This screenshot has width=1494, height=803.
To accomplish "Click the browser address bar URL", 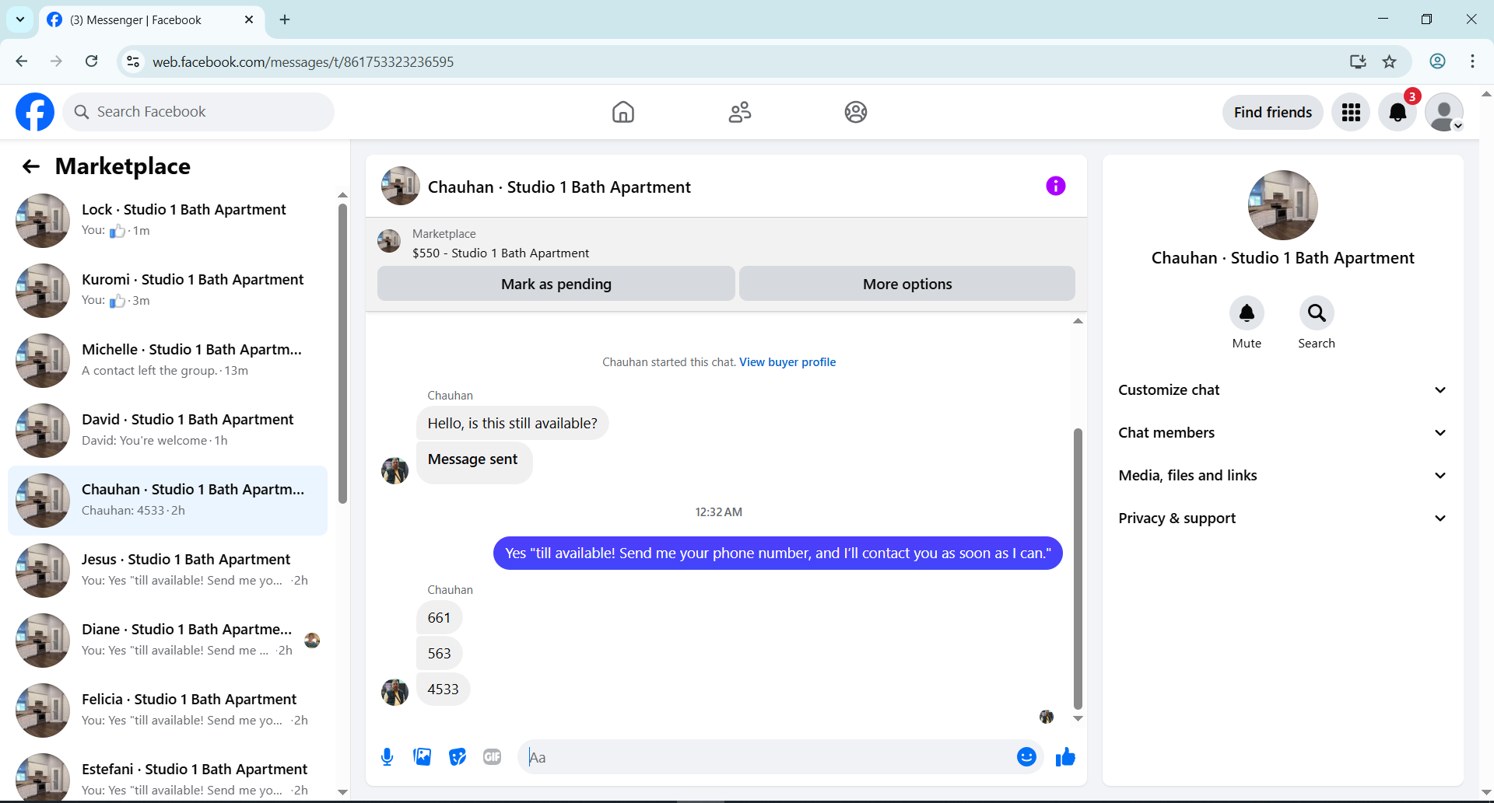I will (303, 61).
